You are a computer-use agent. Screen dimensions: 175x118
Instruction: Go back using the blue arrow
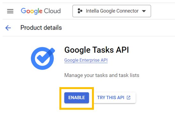(x=8, y=28)
